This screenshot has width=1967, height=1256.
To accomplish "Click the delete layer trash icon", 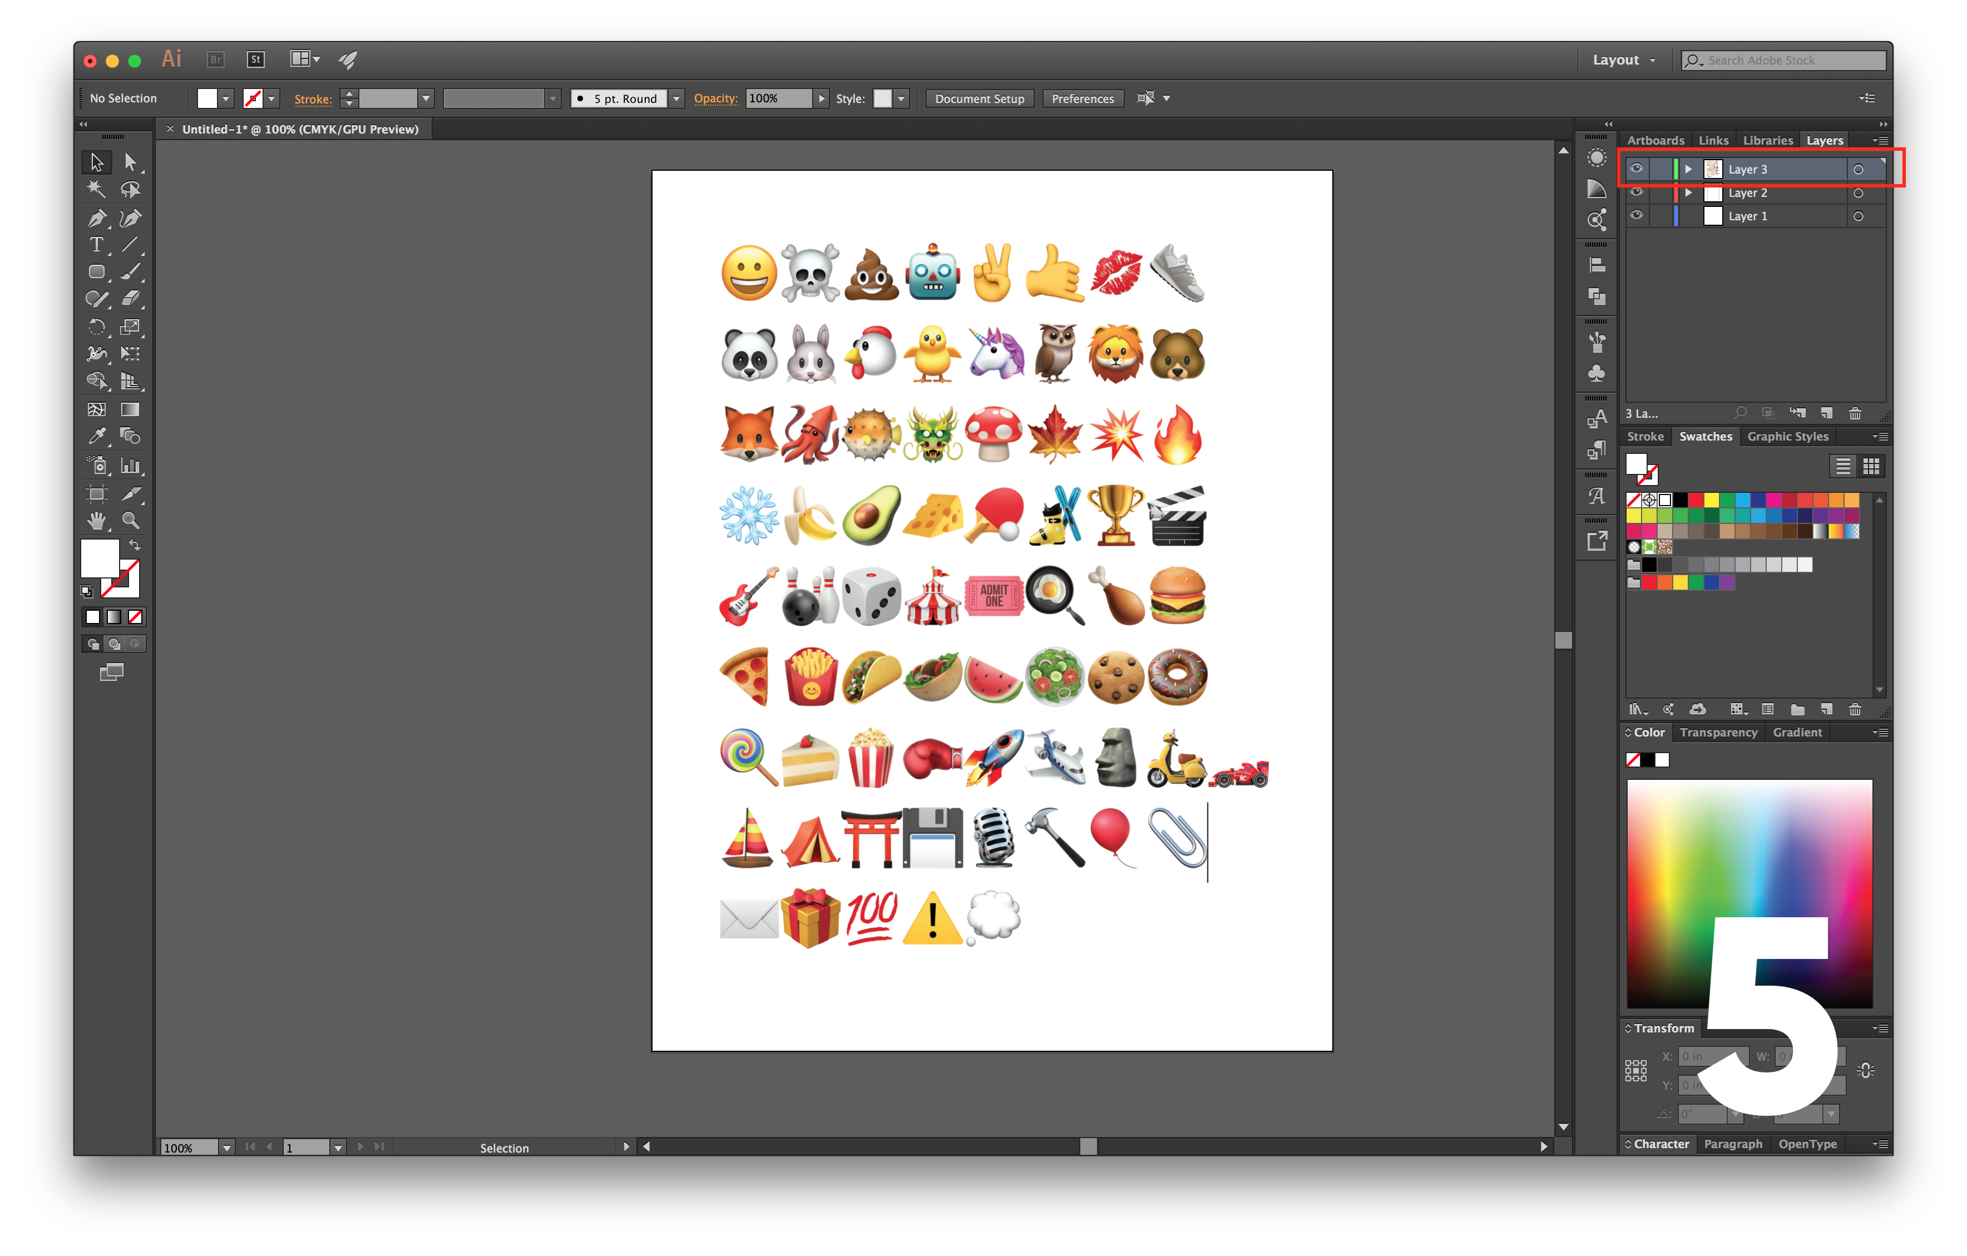I will [1855, 413].
